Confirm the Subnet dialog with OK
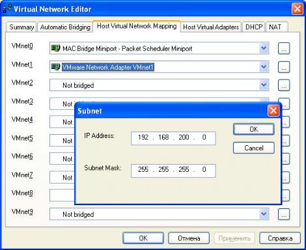This screenshot has width=306, height=250. click(254, 130)
